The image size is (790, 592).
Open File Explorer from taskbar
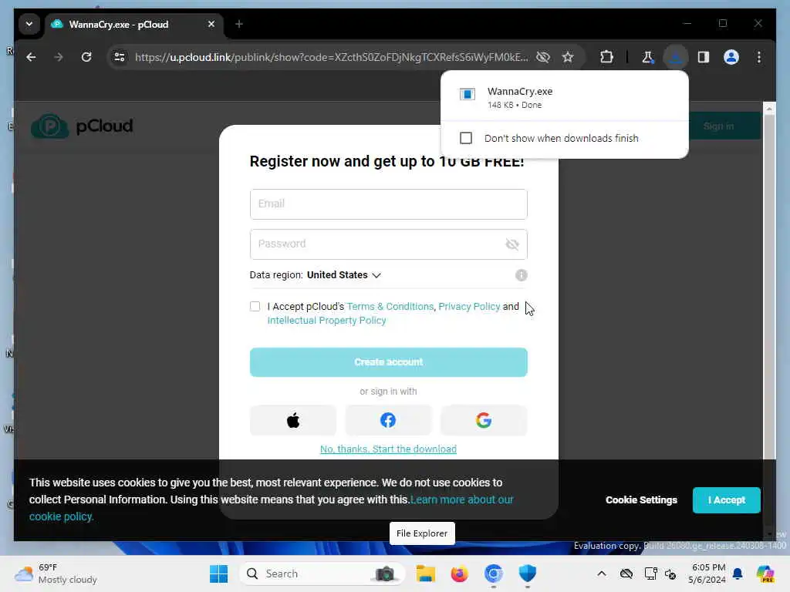(425, 573)
